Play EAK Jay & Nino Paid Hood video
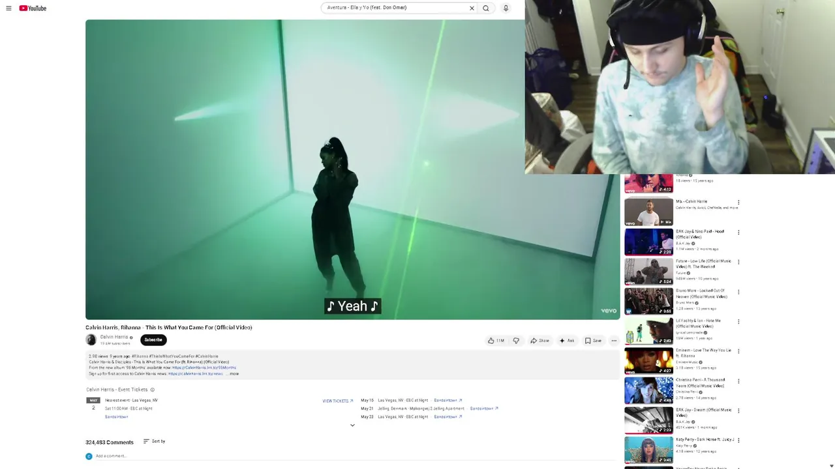835x469 pixels. point(648,242)
